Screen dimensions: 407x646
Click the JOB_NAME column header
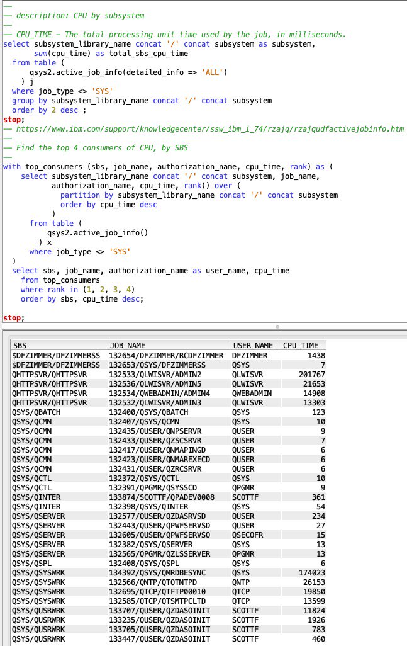tap(169, 345)
